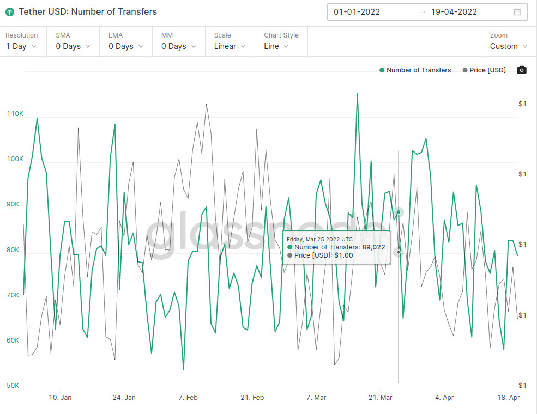Viewport: 537px width, 414px height.
Task: Click the 50K y-axis label
Action: pyautogui.click(x=13, y=386)
